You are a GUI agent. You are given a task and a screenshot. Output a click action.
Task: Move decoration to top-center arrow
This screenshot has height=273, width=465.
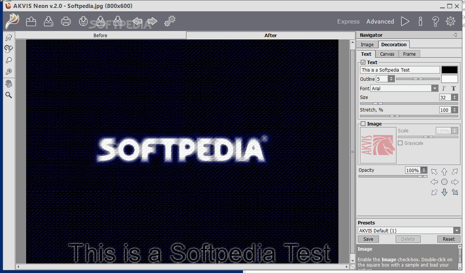click(x=444, y=172)
